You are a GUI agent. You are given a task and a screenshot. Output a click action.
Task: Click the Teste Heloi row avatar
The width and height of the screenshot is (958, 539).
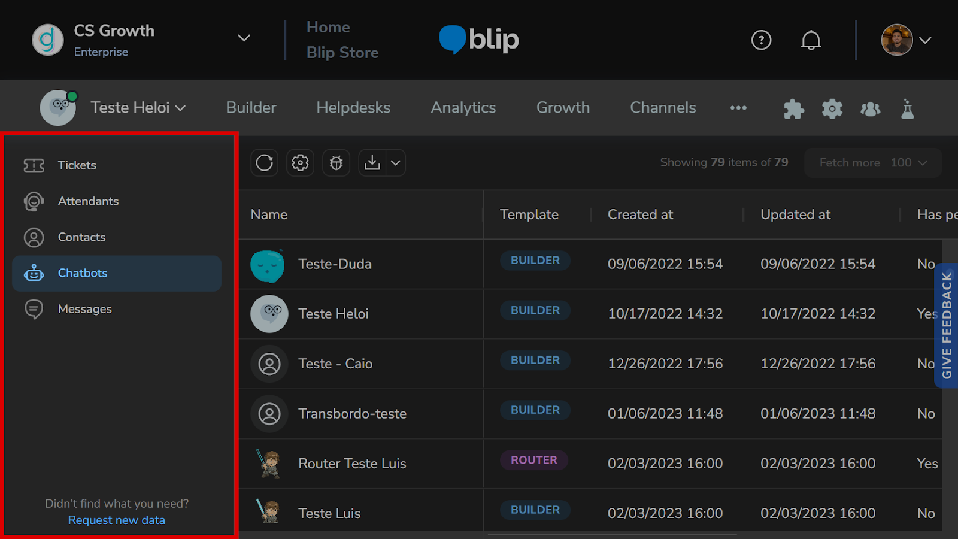269,314
